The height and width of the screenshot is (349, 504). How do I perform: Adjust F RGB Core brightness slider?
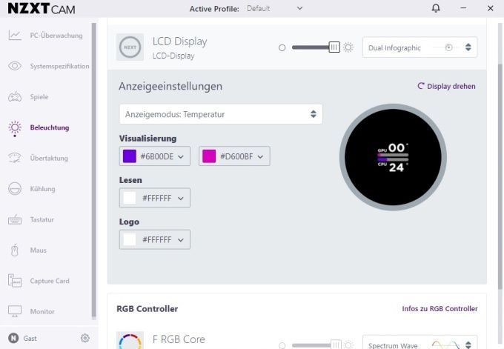316,345
